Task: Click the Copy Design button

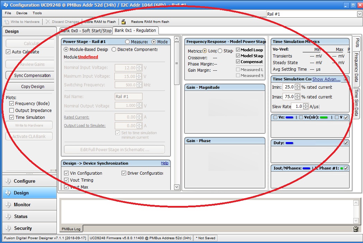Action: (30, 87)
